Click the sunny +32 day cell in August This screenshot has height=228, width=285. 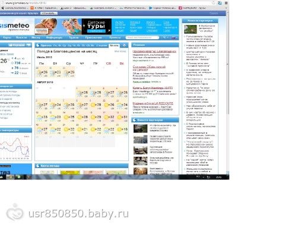click(x=109, y=118)
